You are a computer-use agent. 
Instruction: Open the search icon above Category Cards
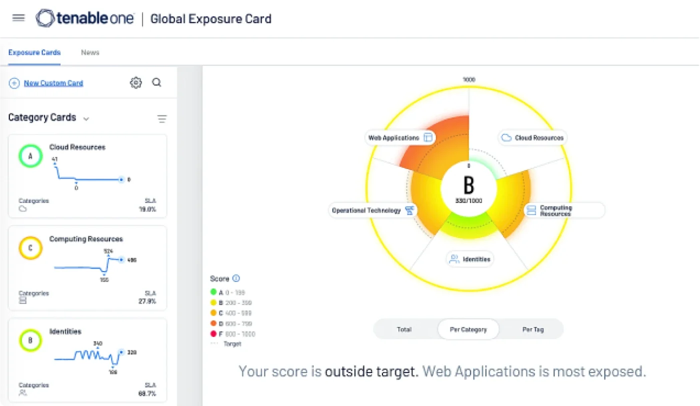pyautogui.click(x=156, y=82)
